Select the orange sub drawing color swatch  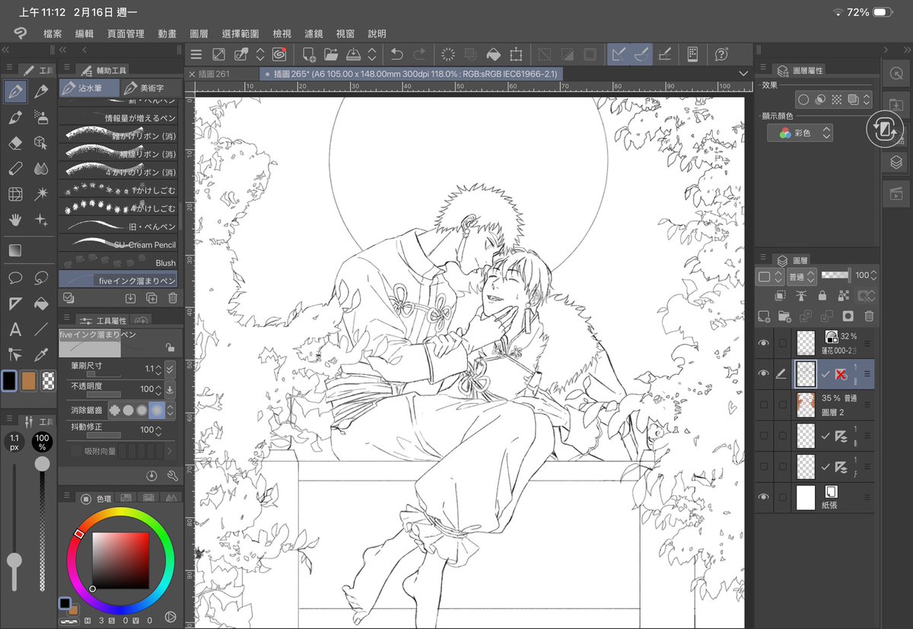click(29, 380)
